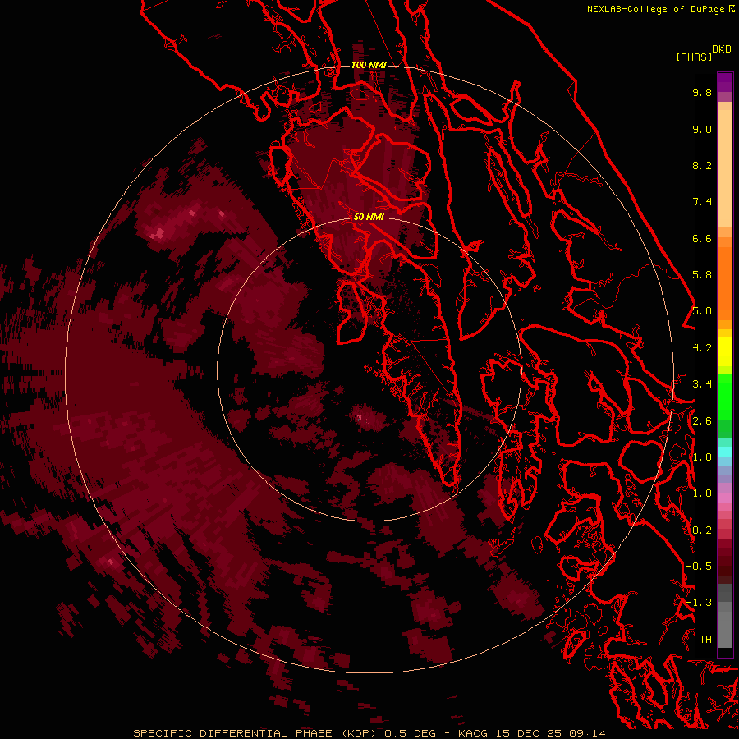Select the 0.2 value on the color scale
This screenshot has width=739, height=739.
pyautogui.click(x=702, y=530)
